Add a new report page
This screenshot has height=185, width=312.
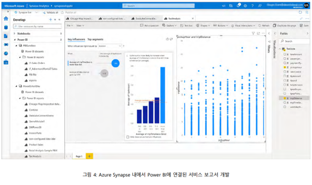89,156
